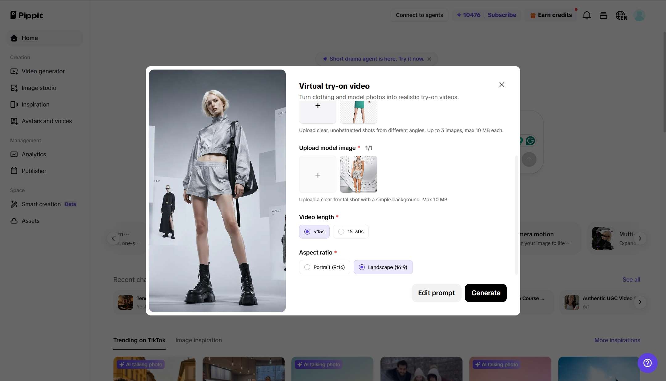
Task: Click the Avatars and voices icon
Action: point(14,121)
